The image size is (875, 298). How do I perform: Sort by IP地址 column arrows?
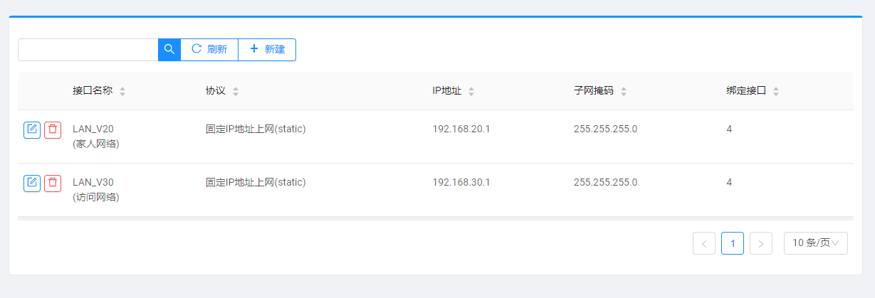coord(471,92)
